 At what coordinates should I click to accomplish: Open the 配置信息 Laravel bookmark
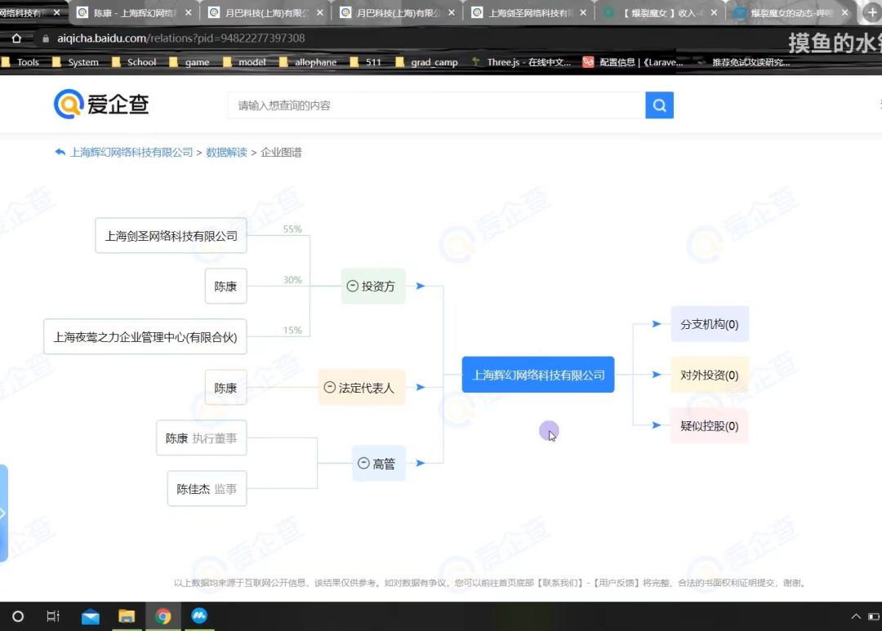(x=633, y=62)
